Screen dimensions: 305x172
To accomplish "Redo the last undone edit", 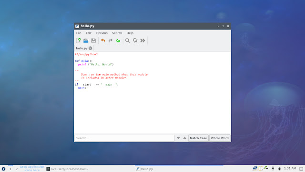I will point(111,40).
